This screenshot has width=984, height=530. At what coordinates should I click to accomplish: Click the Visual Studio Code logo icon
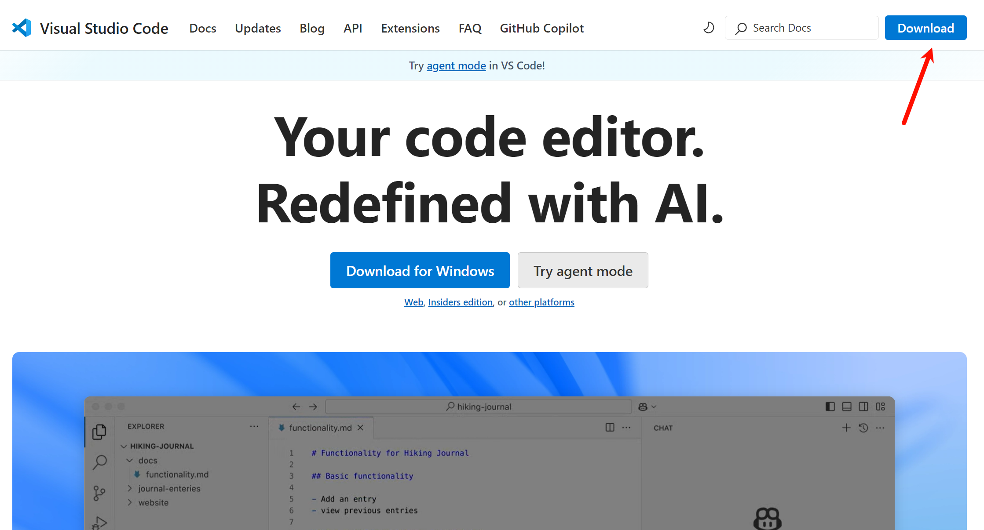22,28
